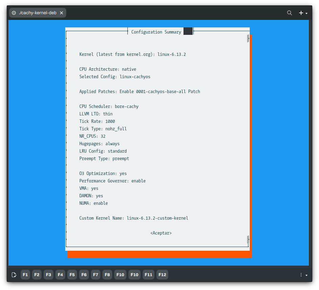Viewport: 319px width, 290px height.
Task: Click the gear icon in the cachy-kernel-deb tab
Action: 14,13
